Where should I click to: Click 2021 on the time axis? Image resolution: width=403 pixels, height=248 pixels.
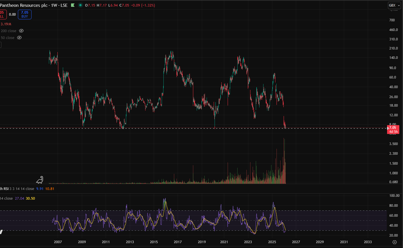(x=224, y=242)
